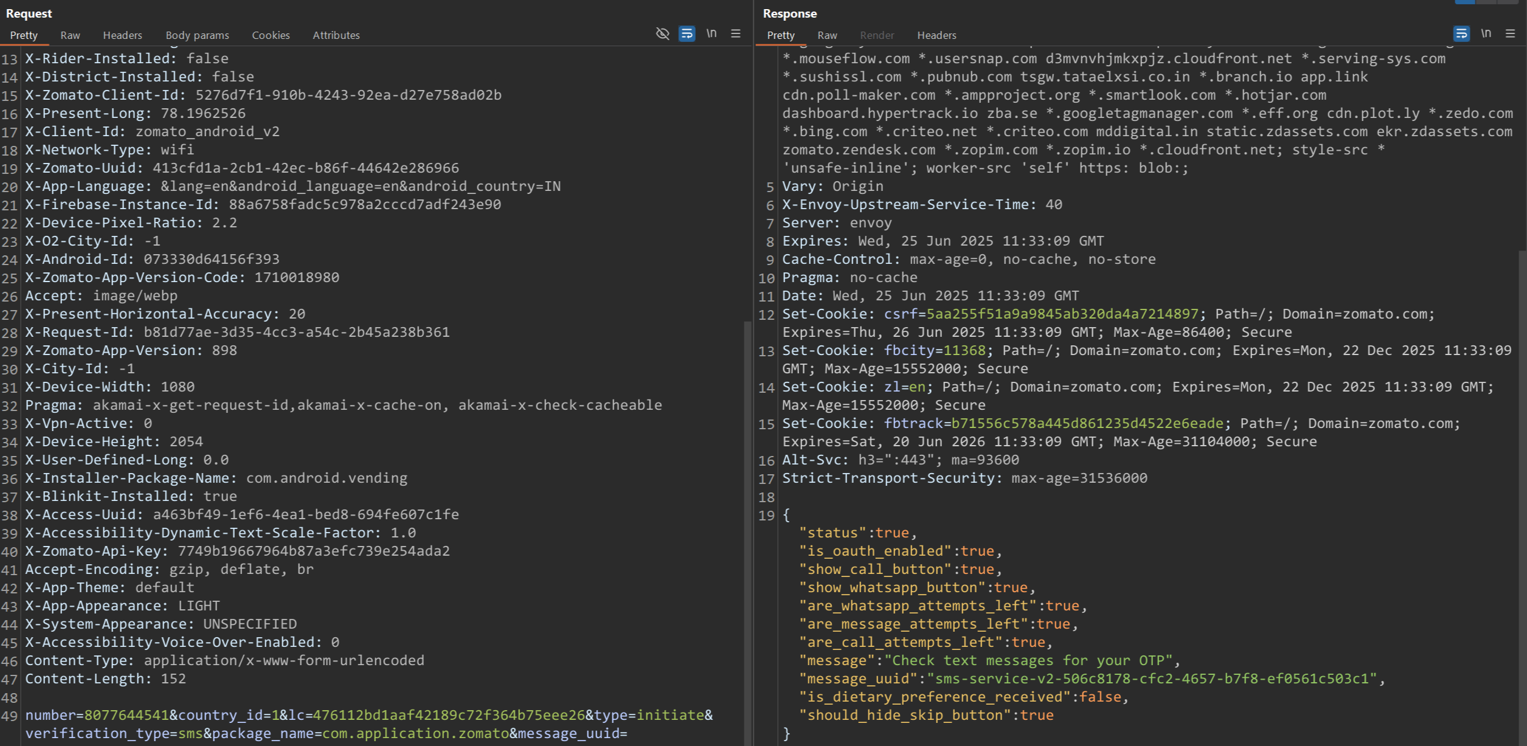Select the Cookies tab in Request
The width and height of the screenshot is (1527, 746).
(x=271, y=35)
